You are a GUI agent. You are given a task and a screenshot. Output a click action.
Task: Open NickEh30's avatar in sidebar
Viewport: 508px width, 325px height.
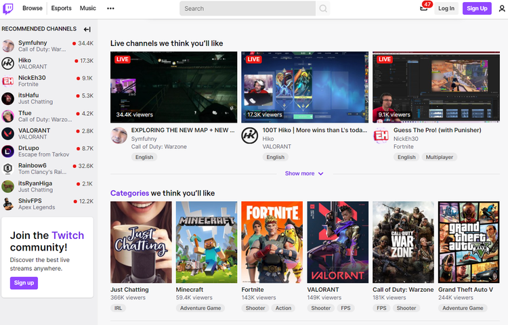[x=8, y=81]
